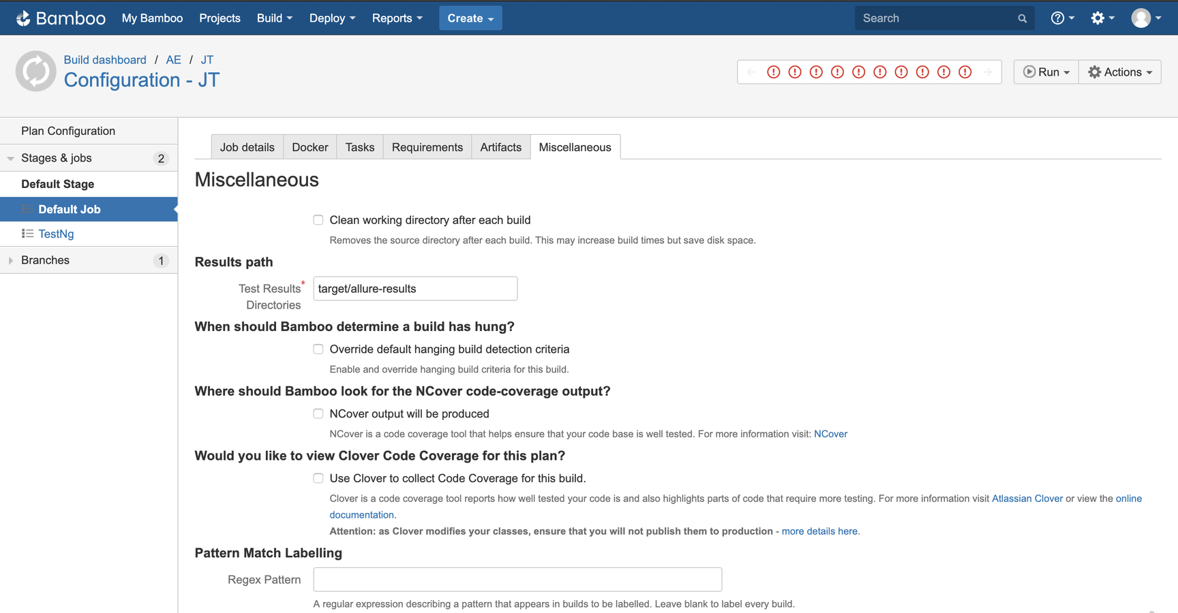This screenshot has height=613, width=1178.
Task: Click the plan status icon beside Configuration title
Action: tap(36, 71)
